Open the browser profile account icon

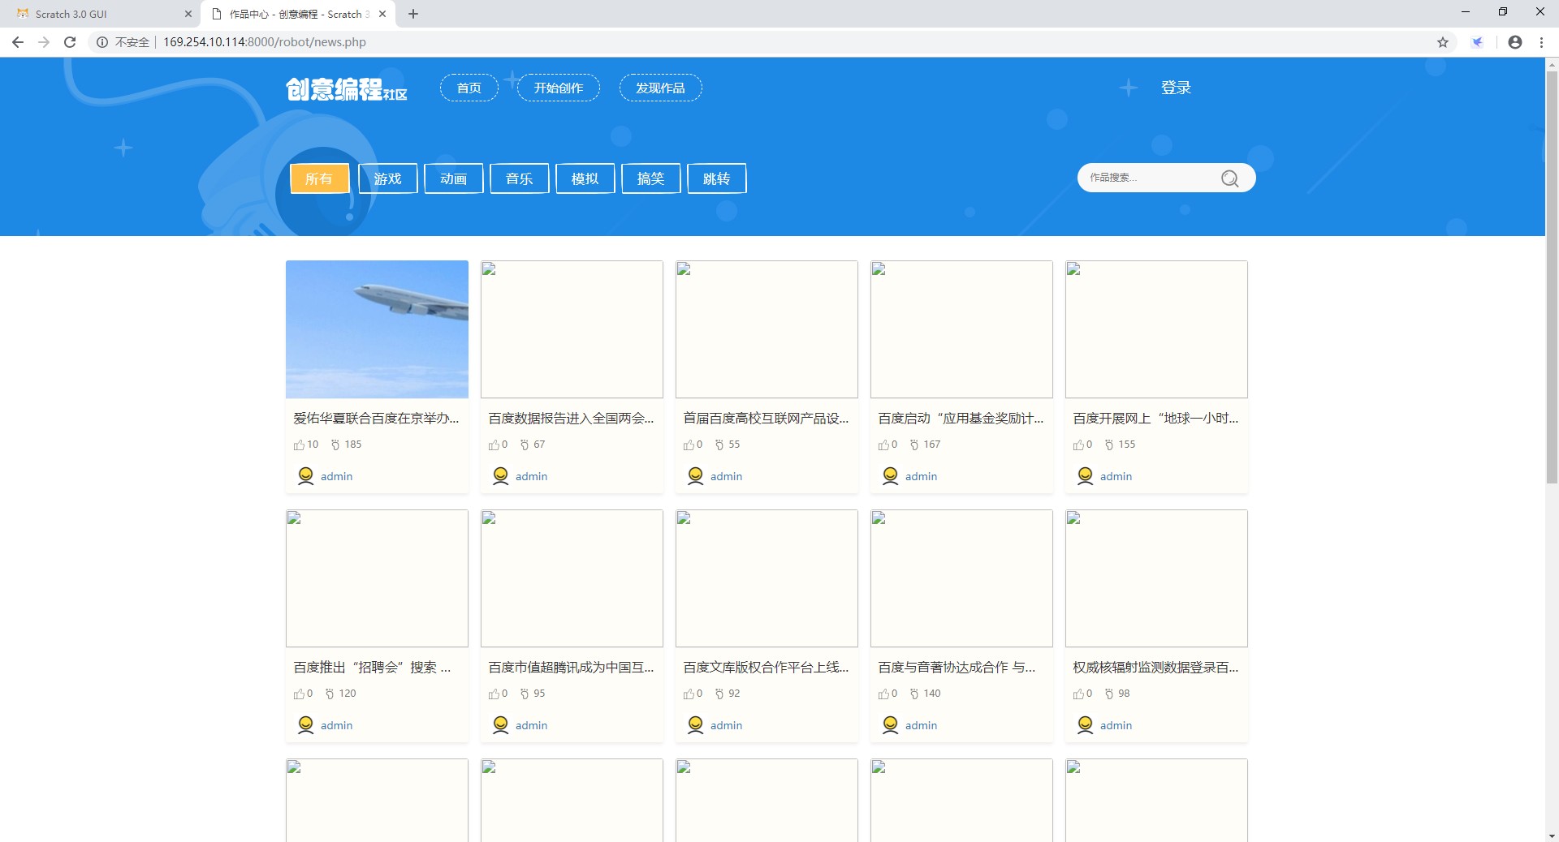tap(1515, 41)
